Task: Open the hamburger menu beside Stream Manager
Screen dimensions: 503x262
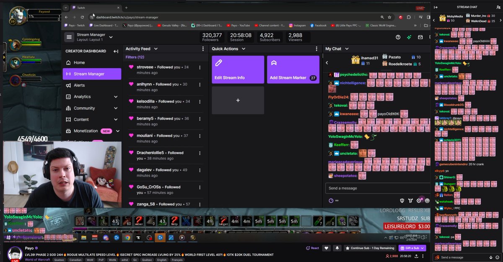Action: click(x=69, y=37)
